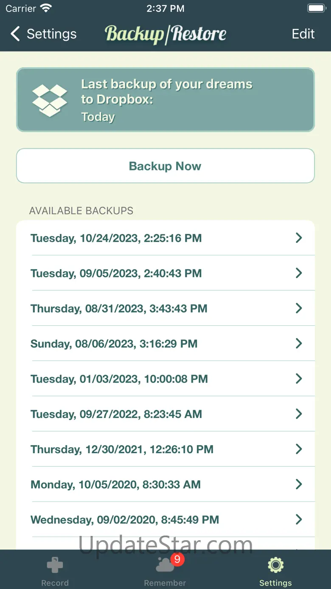Expand chevron for 09/05/2023 backup
The width and height of the screenshot is (331, 589).
click(x=299, y=273)
